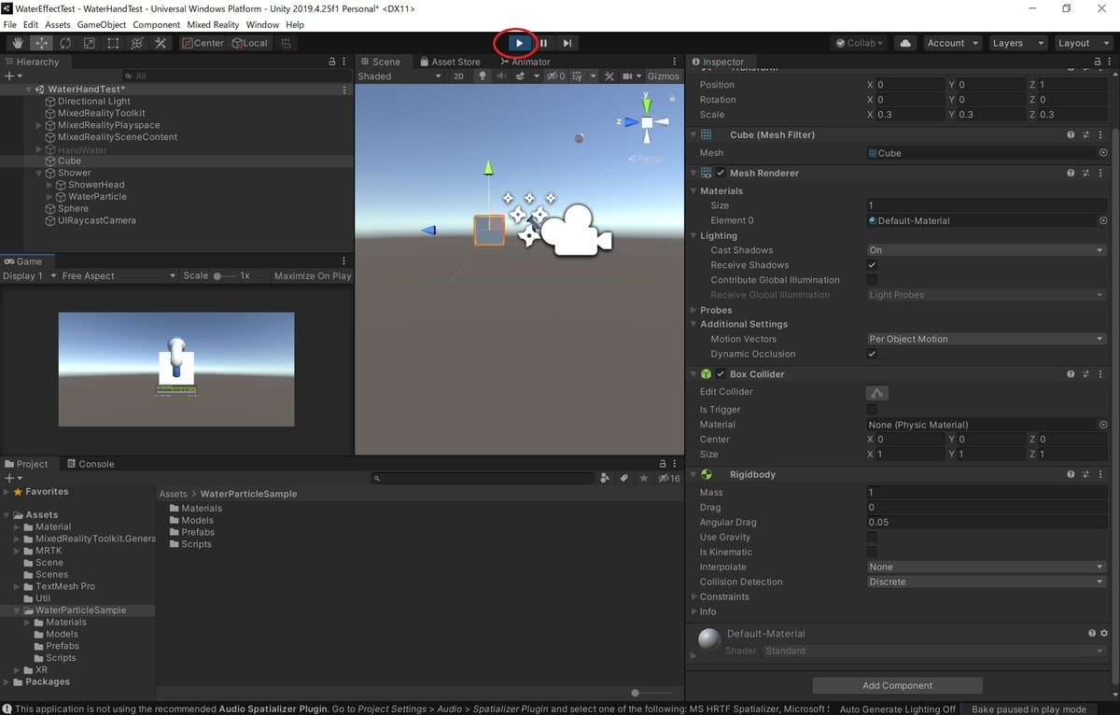Open the Gizmos button in Scene
The width and height of the screenshot is (1120, 715).
point(664,77)
